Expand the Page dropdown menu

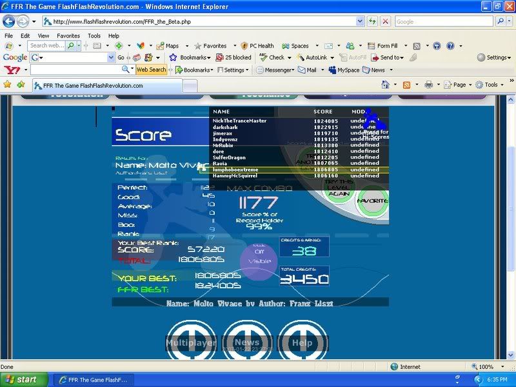tap(458, 84)
